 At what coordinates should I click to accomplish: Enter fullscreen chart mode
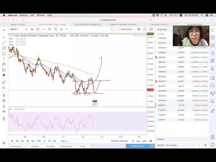(145, 29)
